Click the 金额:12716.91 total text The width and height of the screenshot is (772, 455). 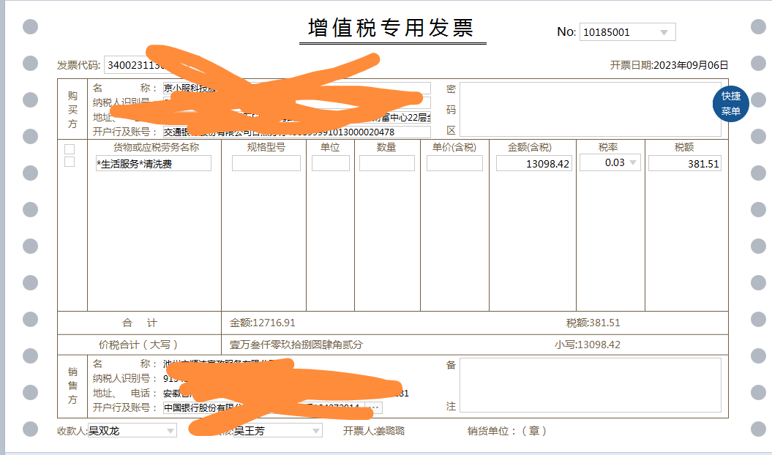pos(263,323)
